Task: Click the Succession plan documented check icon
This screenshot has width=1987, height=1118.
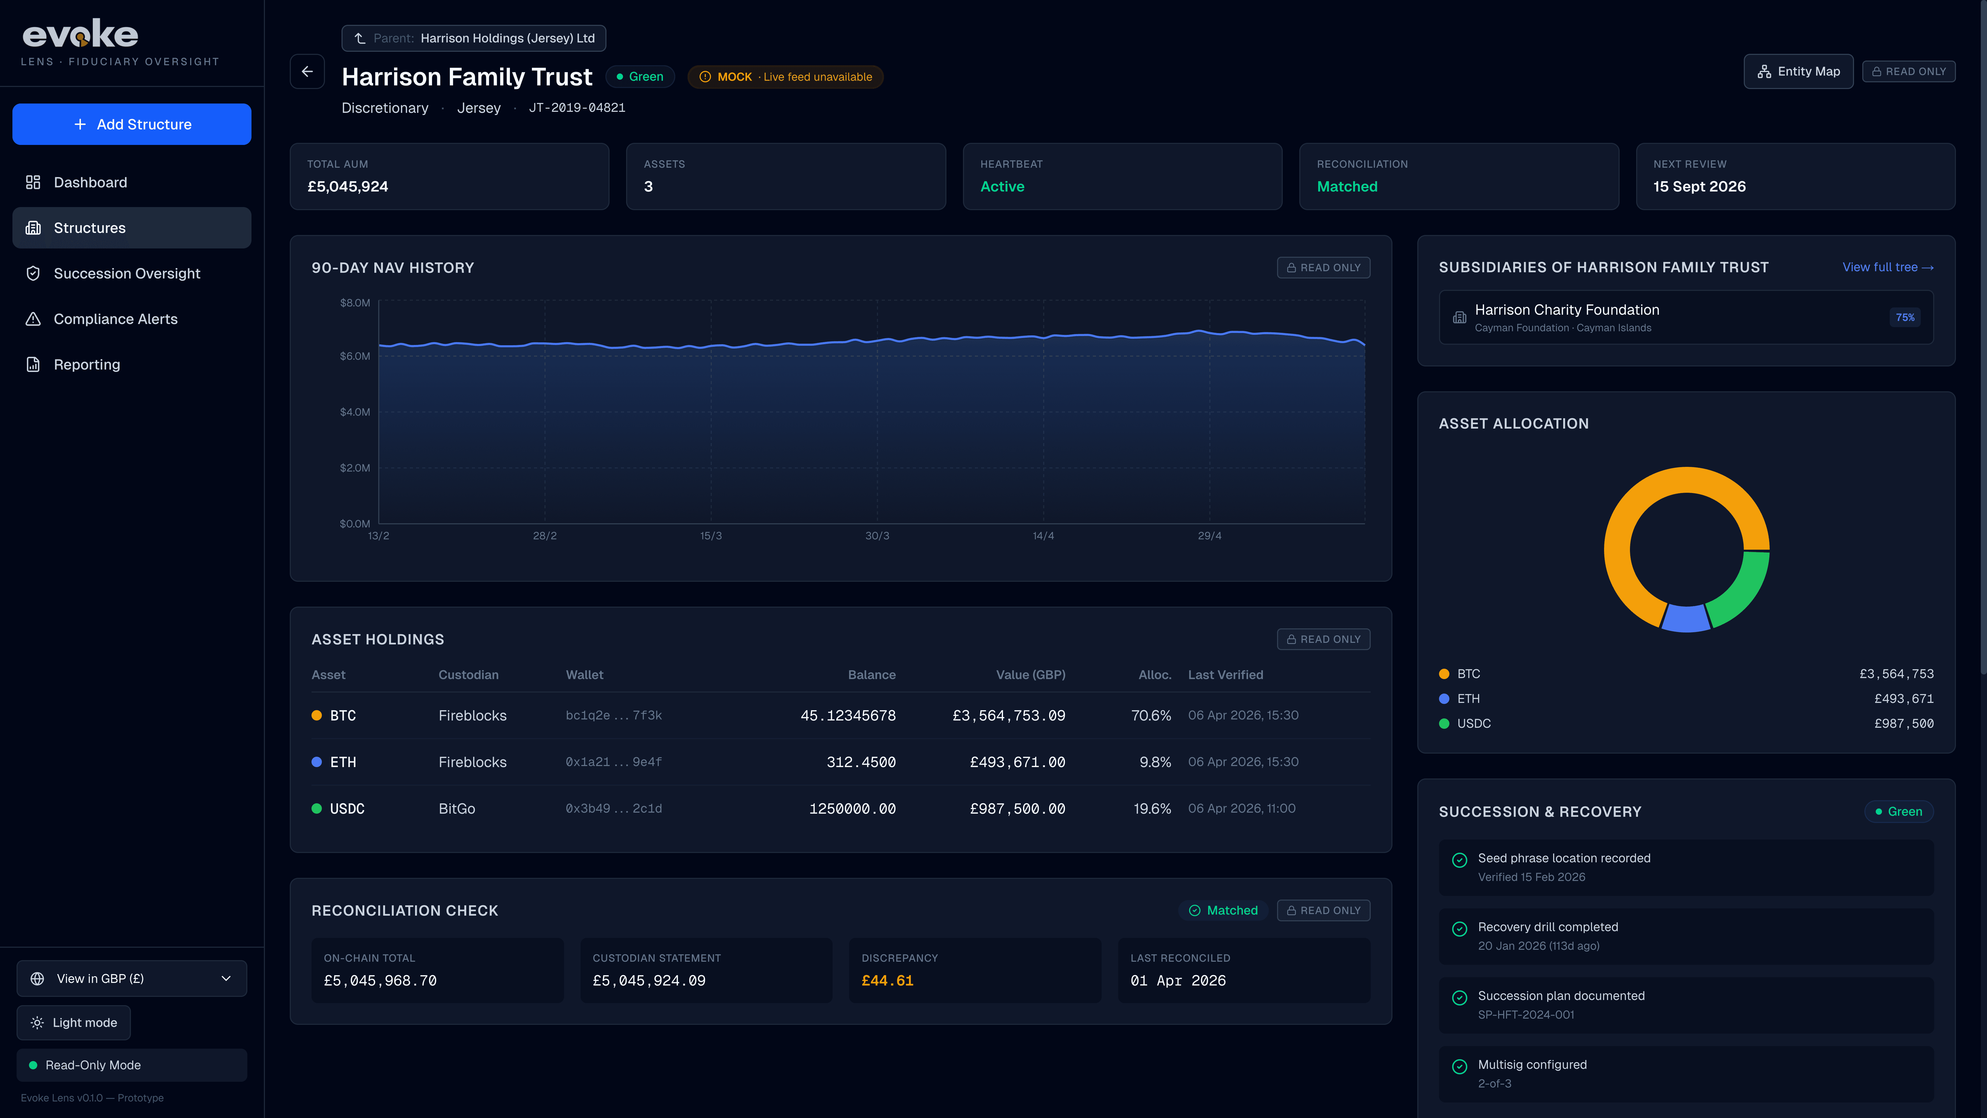Action: [1459, 998]
